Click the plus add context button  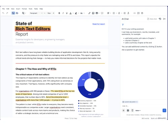123,111
